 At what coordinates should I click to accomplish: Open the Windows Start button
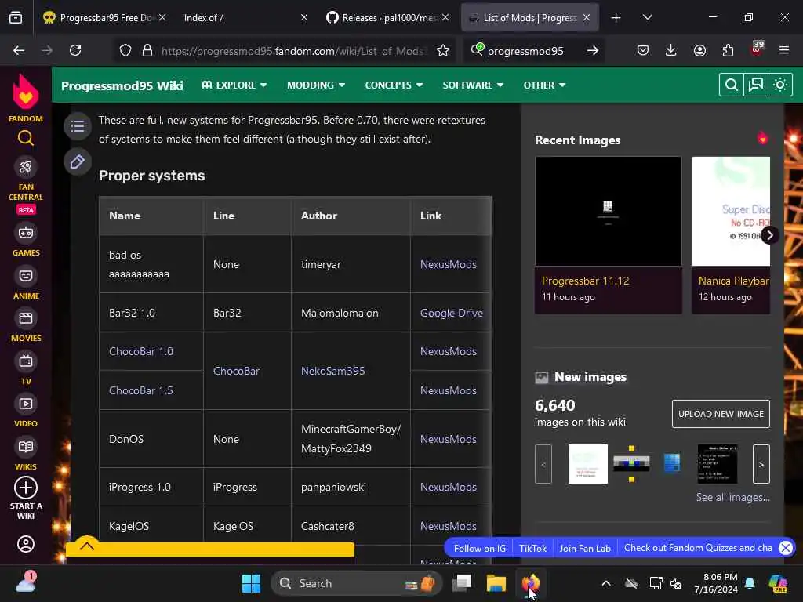click(251, 583)
